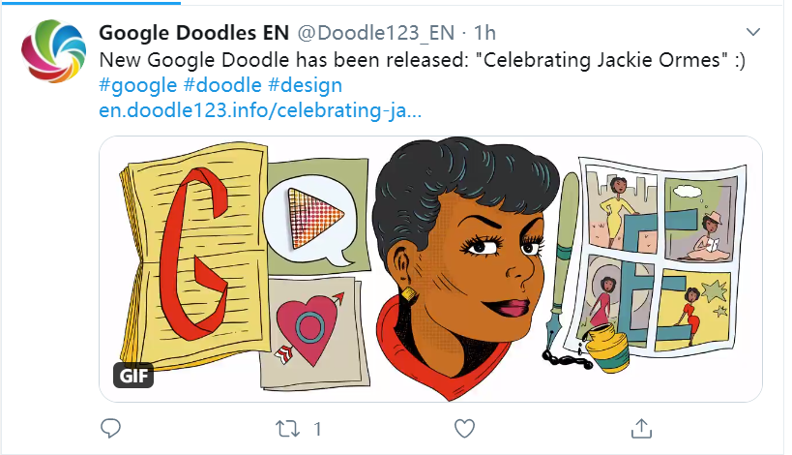
Task: Click the play triangle in the doodle's speech bubble
Action: pyautogui.click(x=314, y=218)
